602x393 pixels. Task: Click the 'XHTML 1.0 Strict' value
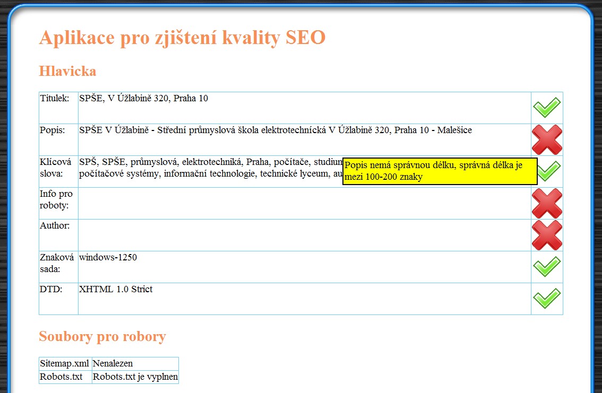[116, 289]
